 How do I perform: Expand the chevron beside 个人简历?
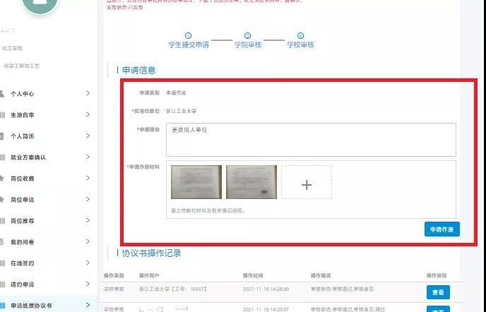coord(88,136)
